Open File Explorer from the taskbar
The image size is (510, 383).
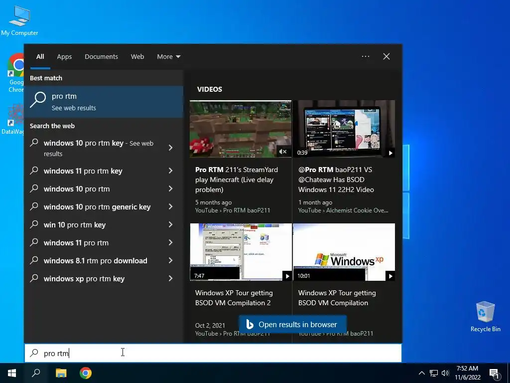(x=61, y=373)
